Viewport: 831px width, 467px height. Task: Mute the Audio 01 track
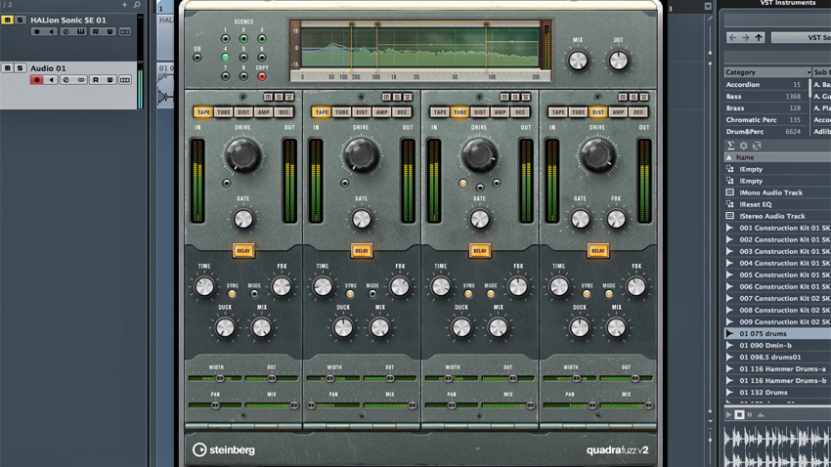8,68
